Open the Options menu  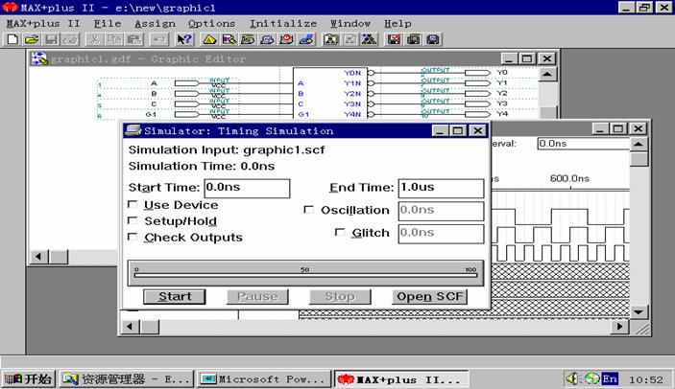point(211,23)
